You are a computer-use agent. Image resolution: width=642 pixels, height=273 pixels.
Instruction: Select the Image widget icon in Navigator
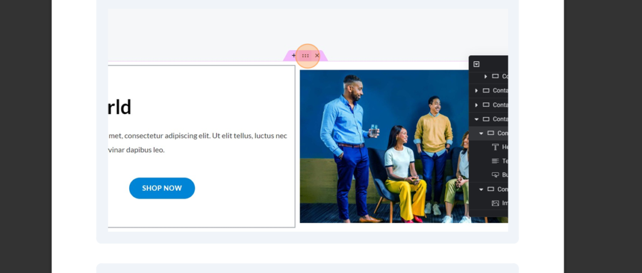click(495, 203)
